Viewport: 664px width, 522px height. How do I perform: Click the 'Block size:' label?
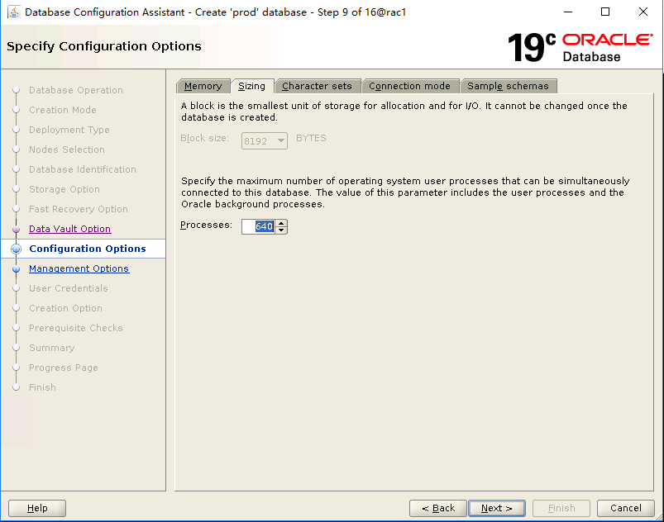(x=204, y=138)
